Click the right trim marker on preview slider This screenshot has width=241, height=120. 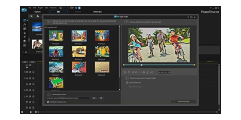pyautogui.click(x=194, y=65)
